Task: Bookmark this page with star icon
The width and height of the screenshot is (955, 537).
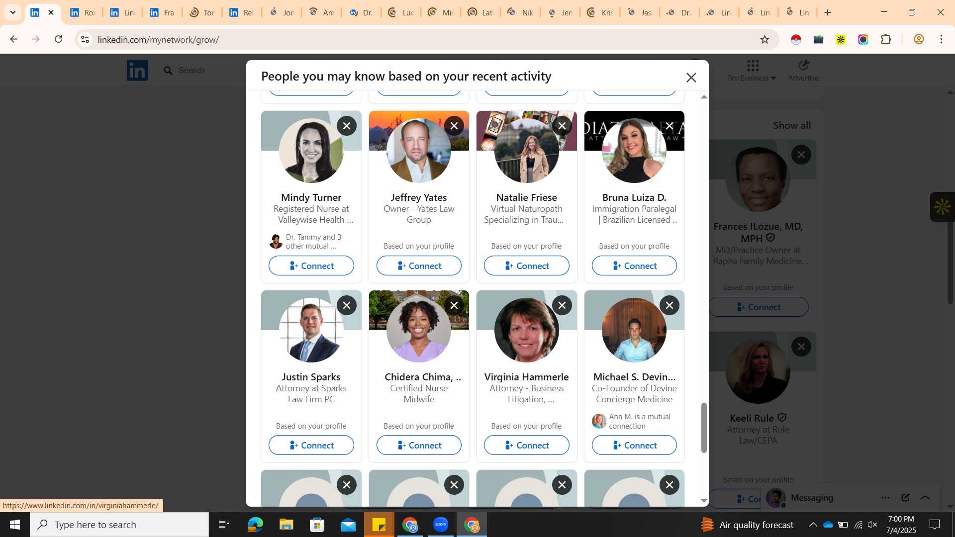Action: click(764, 39)
